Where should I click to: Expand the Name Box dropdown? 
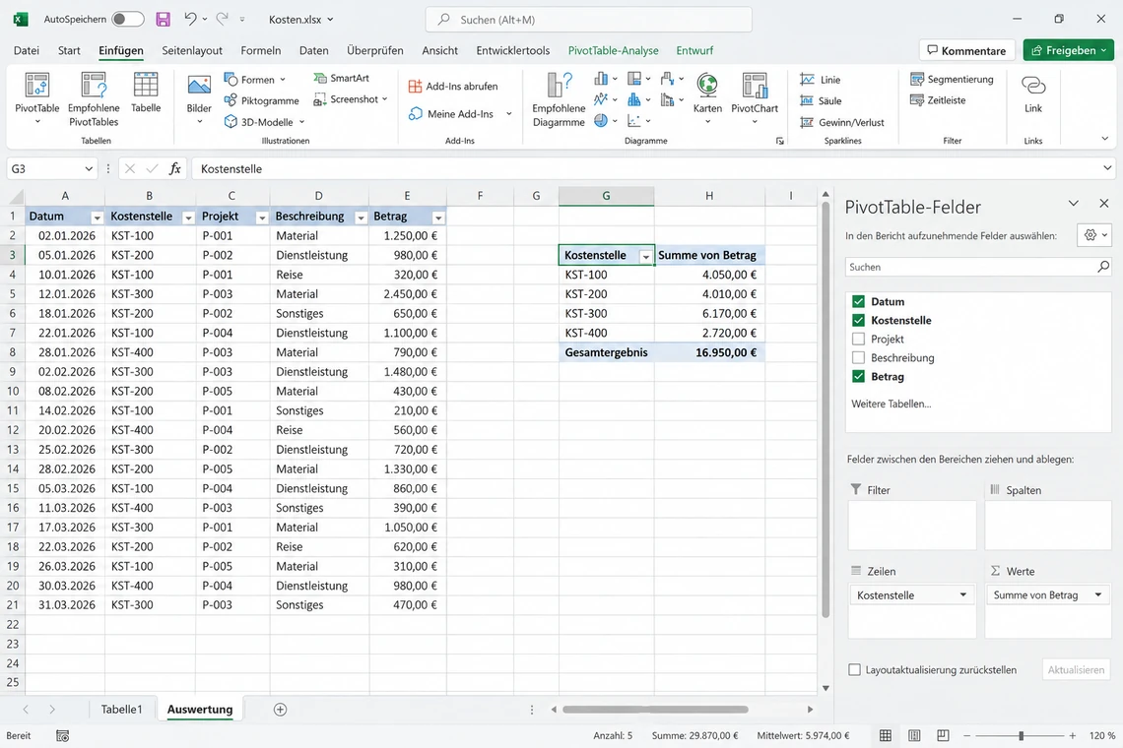tap(89, 169)
